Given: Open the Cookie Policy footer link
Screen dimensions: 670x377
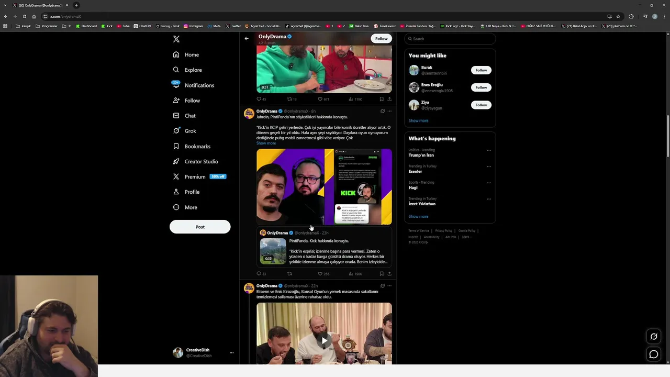Looking at the screenshot, I should [x=467, y=231].
